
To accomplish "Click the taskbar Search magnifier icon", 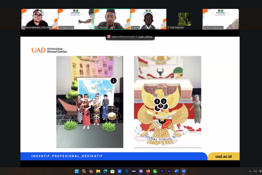I will click(84, 171).
